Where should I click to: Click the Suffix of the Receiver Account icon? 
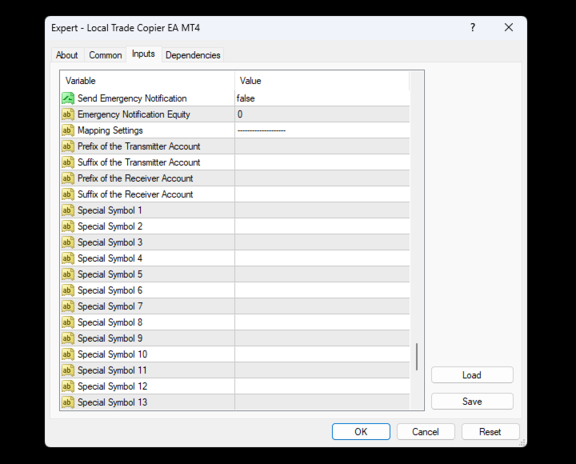tap(68, 194)
